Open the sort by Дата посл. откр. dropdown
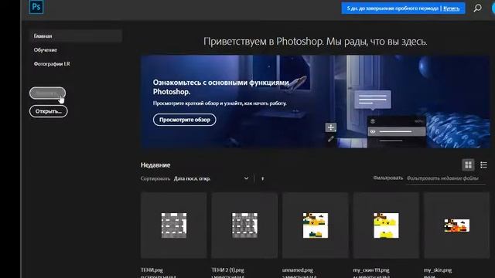 click(211, 178)
